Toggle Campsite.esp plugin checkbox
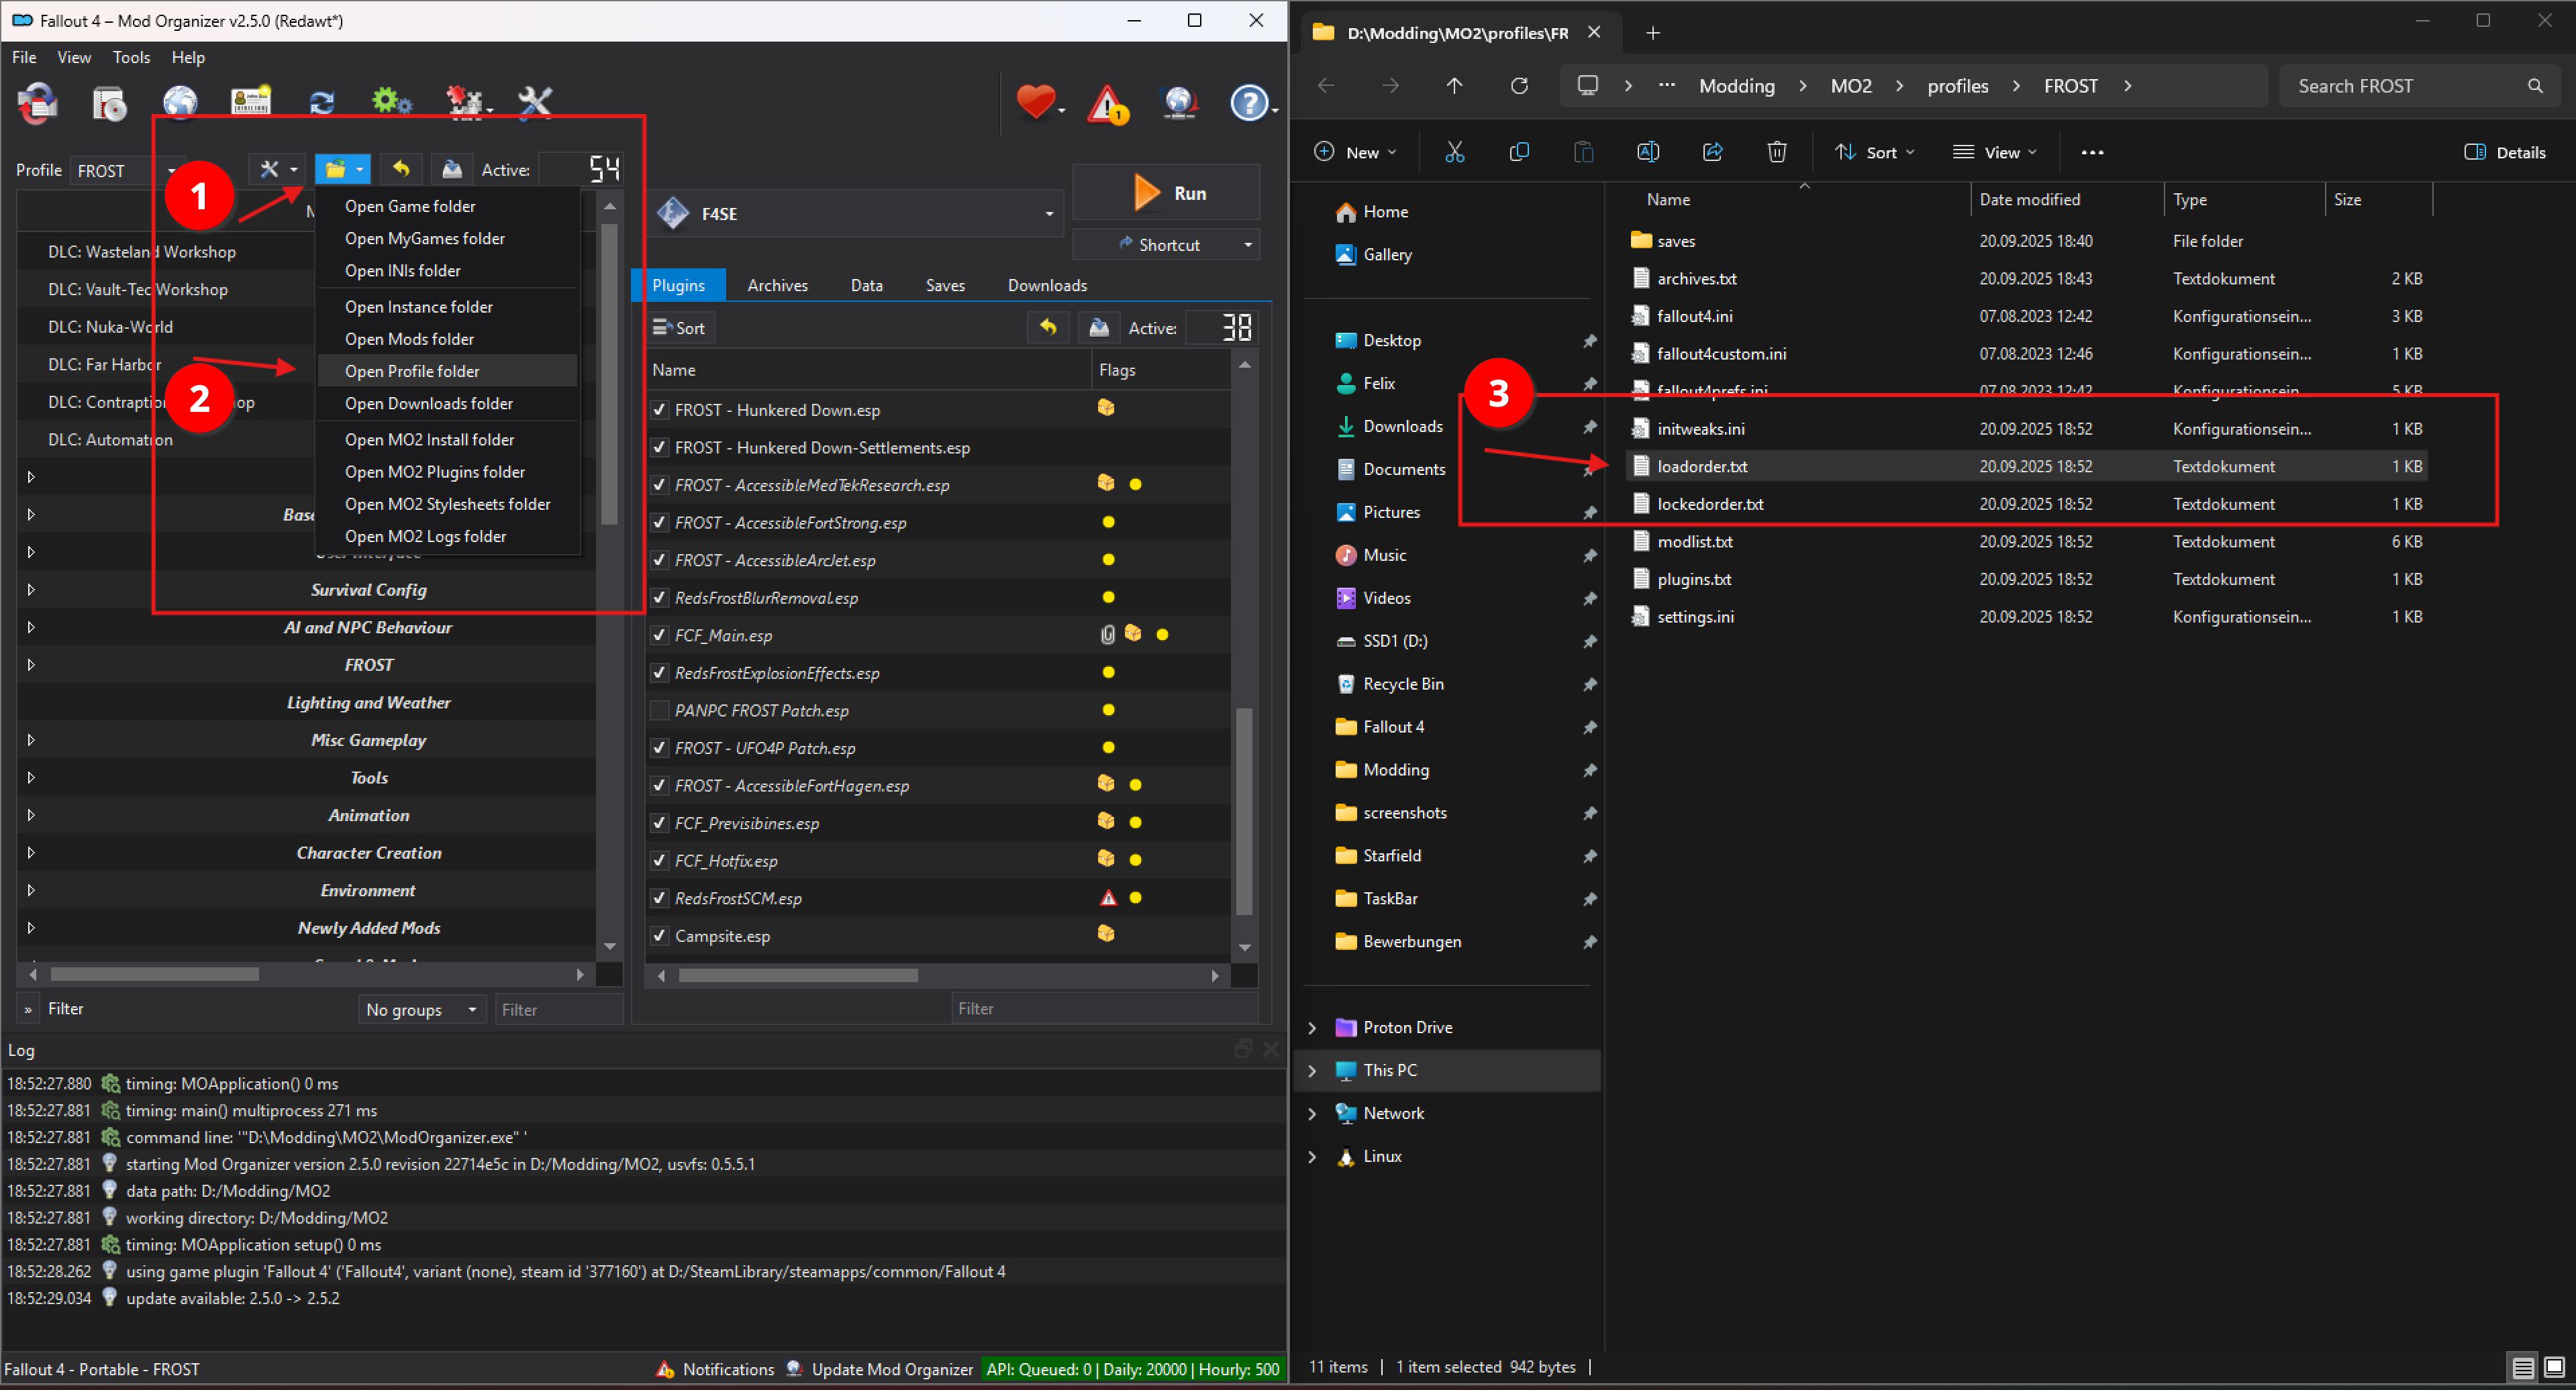 point(659,937)
